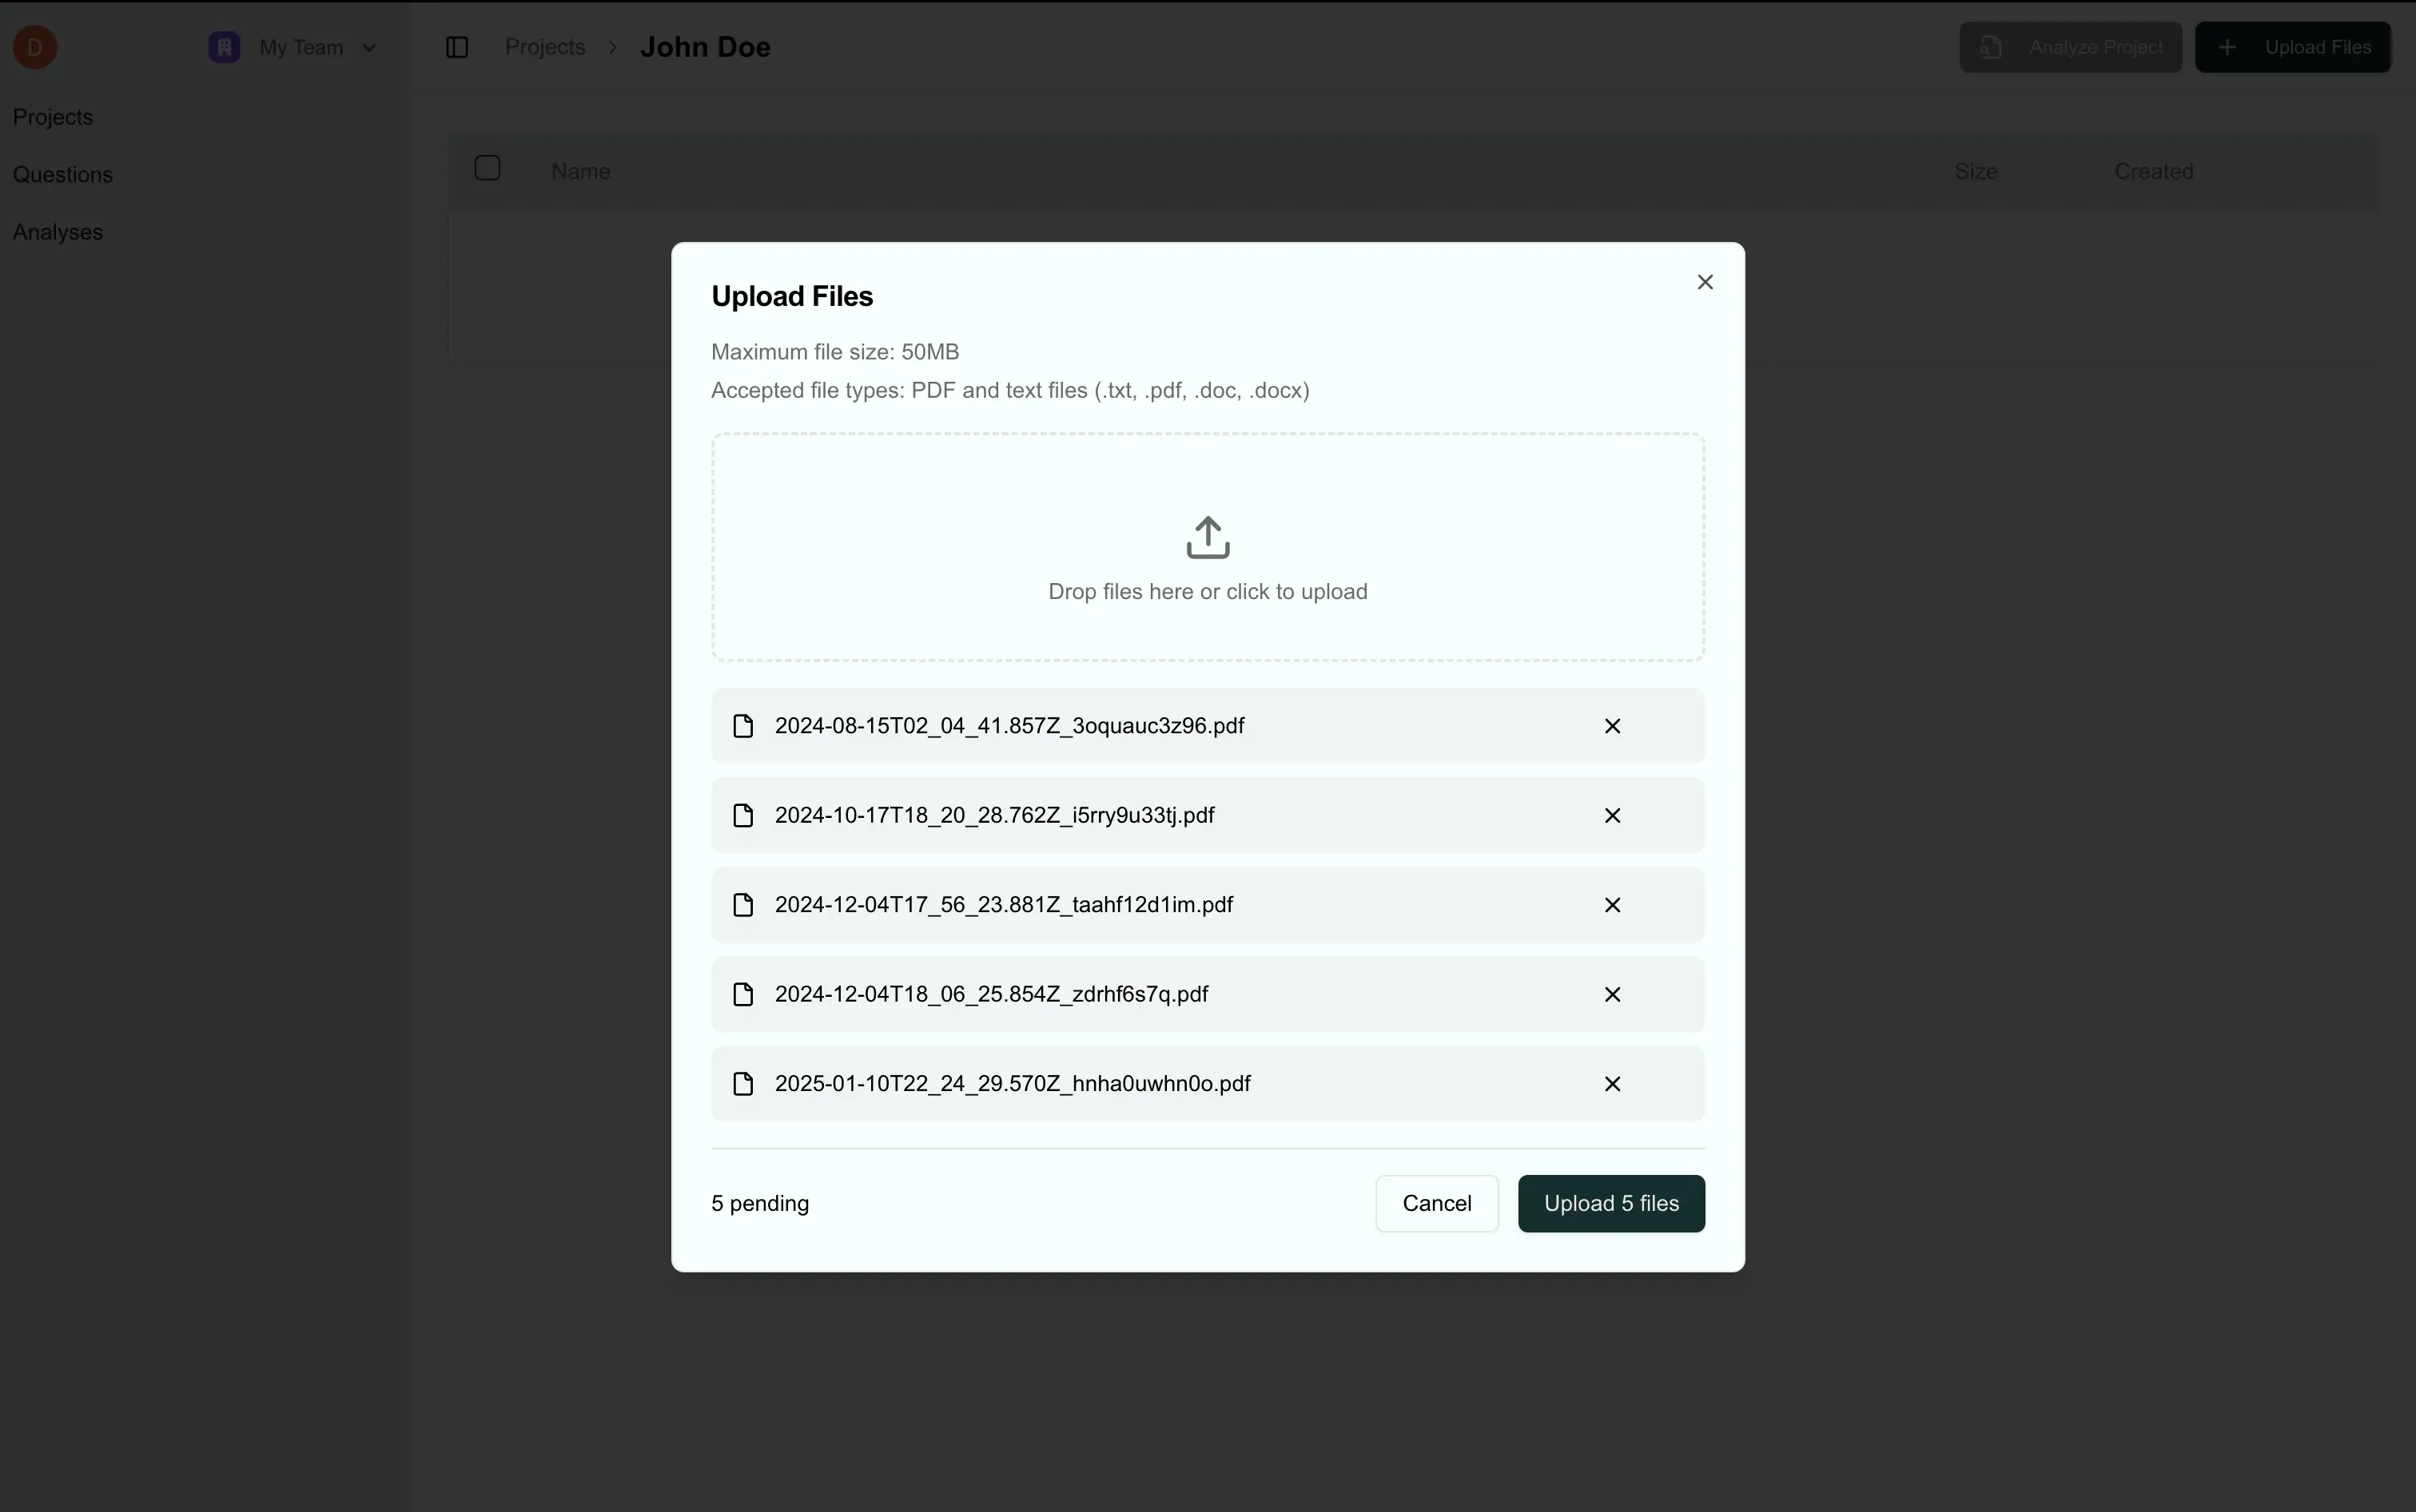Open Questions from the sidebar
Screen dimensions: 2416x1512
pyautogui.click(x=62, y=174)
